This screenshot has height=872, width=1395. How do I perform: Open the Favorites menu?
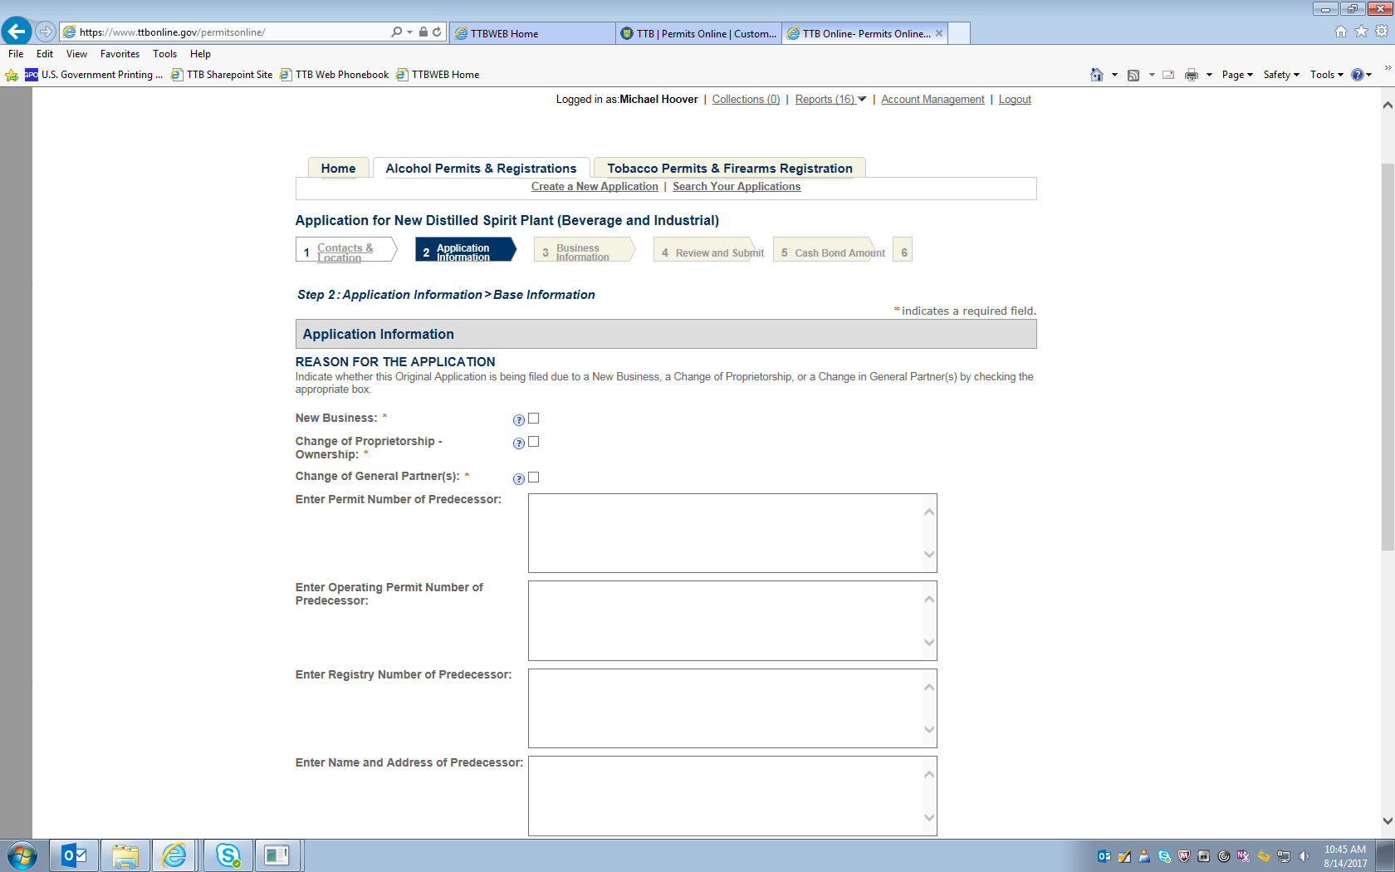[120, 54]
